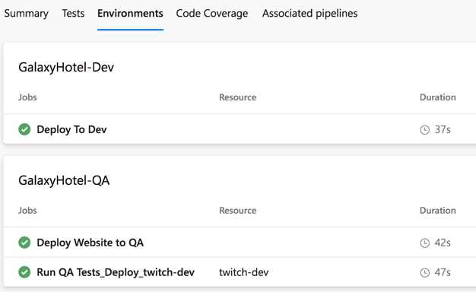Click the success icon for Run QA Tests job

click(24, 272)
